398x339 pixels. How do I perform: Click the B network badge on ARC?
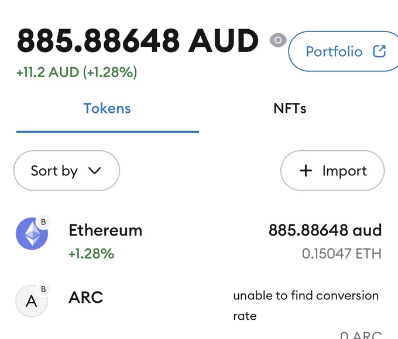(43, 289)
